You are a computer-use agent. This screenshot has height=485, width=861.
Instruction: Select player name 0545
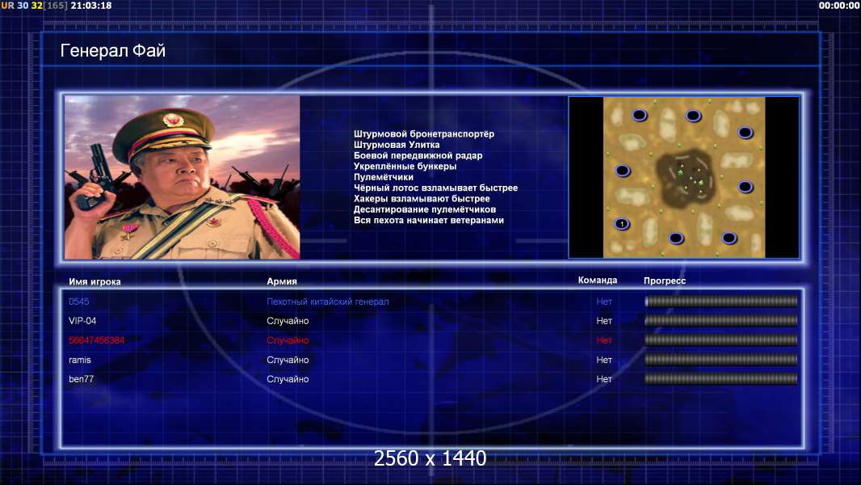[78, 302]
